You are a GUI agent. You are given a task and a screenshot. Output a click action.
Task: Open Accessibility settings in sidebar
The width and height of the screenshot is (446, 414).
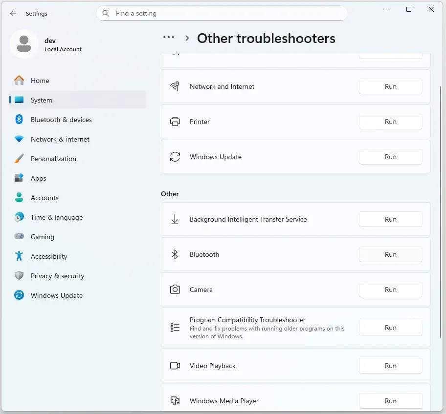[78, 256]
